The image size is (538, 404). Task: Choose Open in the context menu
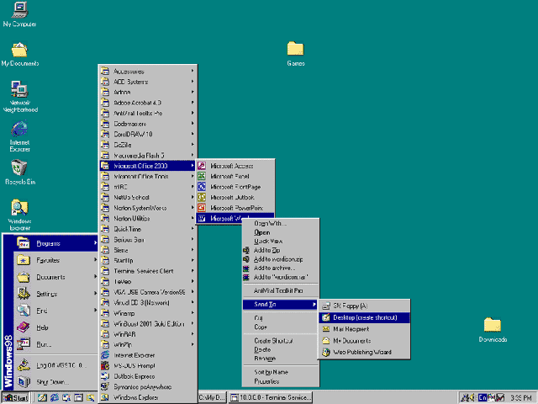click(281, 232)
